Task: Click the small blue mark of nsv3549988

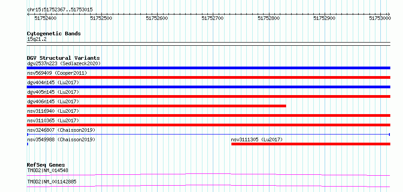Action: point(28,144)
